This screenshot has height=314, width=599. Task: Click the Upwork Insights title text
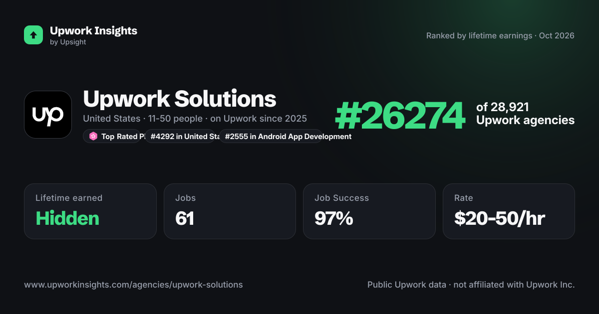point(93,30)
